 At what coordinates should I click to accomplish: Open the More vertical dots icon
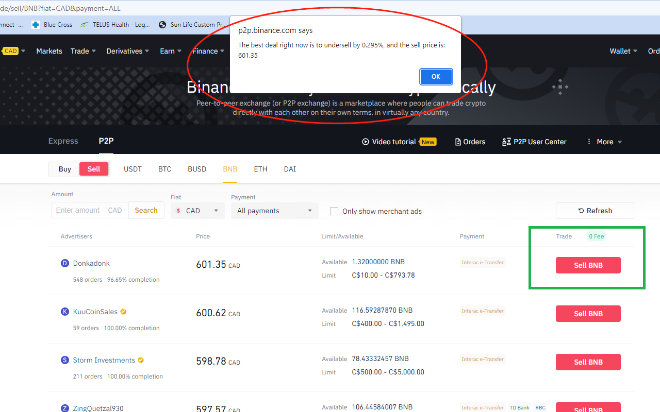coord(588,142)
